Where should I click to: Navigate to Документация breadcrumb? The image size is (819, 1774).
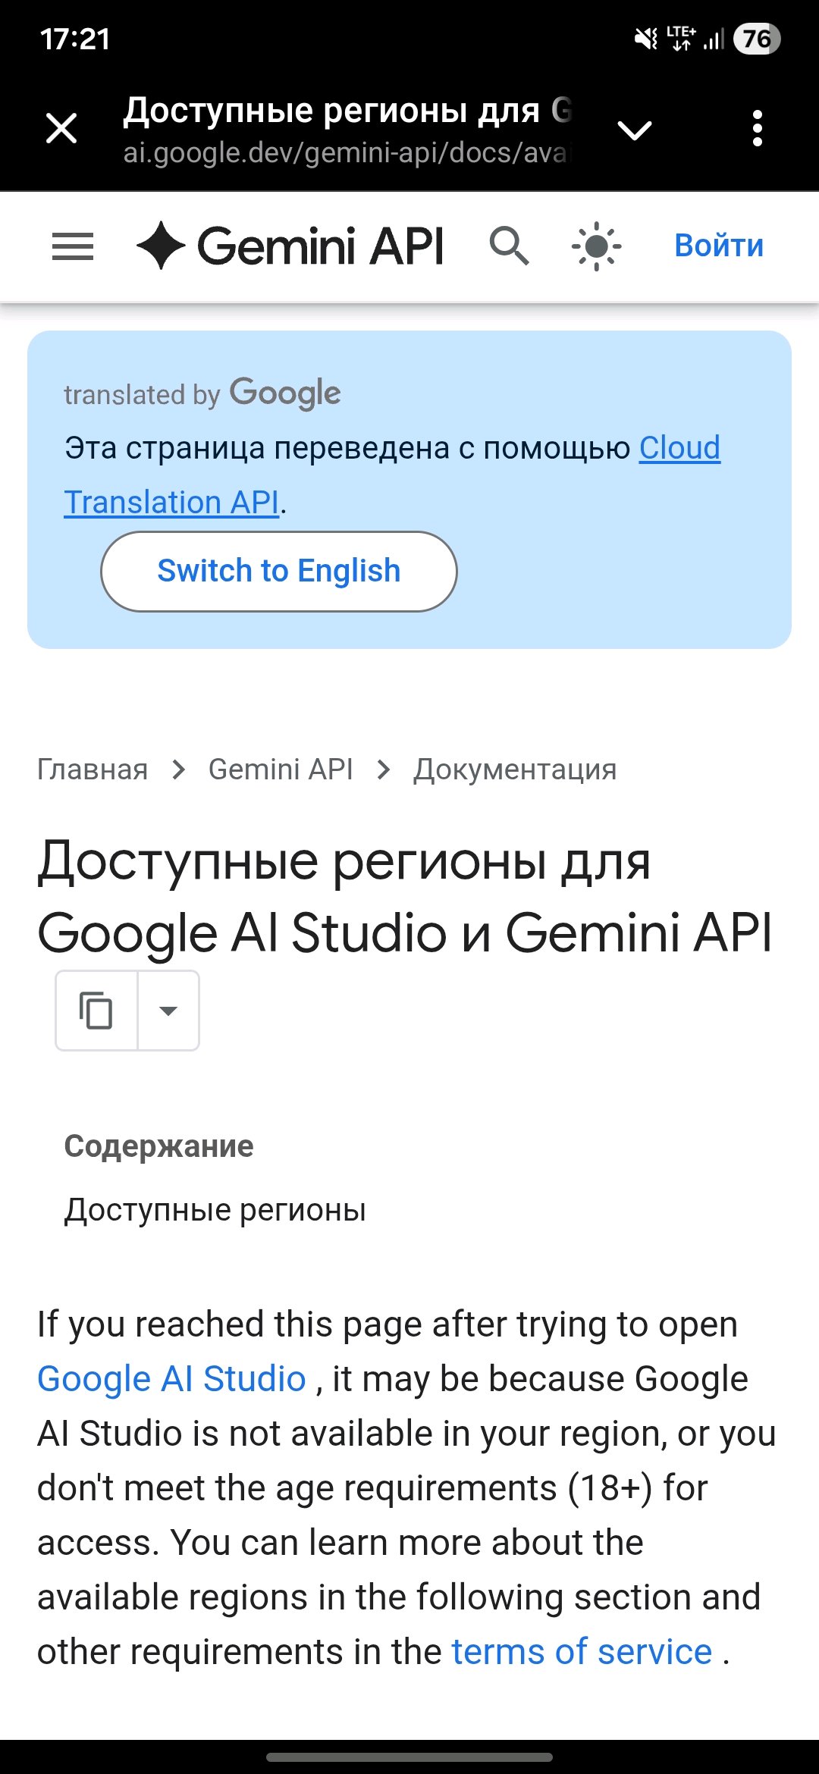pos(515,769)
